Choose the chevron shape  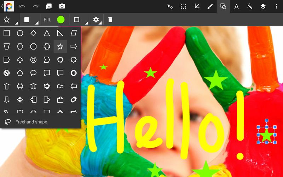[47, 60]
